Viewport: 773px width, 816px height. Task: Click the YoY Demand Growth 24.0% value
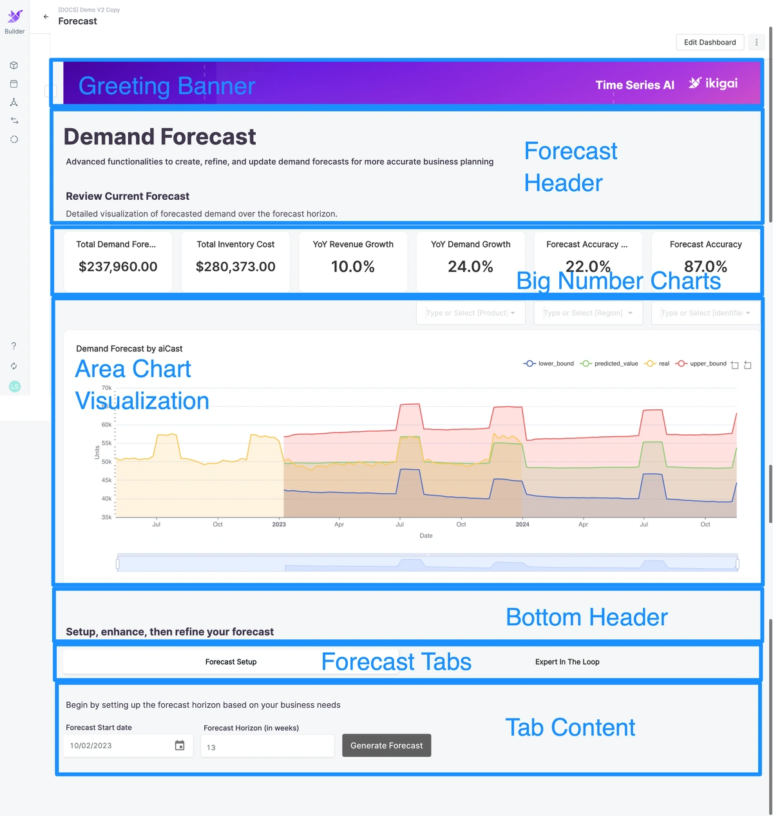tap(471, 267)
